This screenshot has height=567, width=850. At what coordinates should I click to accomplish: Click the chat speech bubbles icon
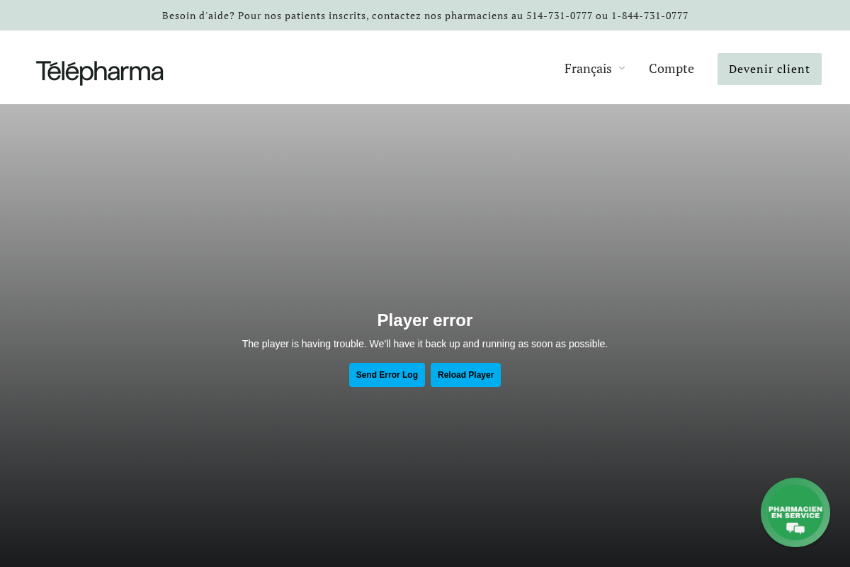[795, 528]
